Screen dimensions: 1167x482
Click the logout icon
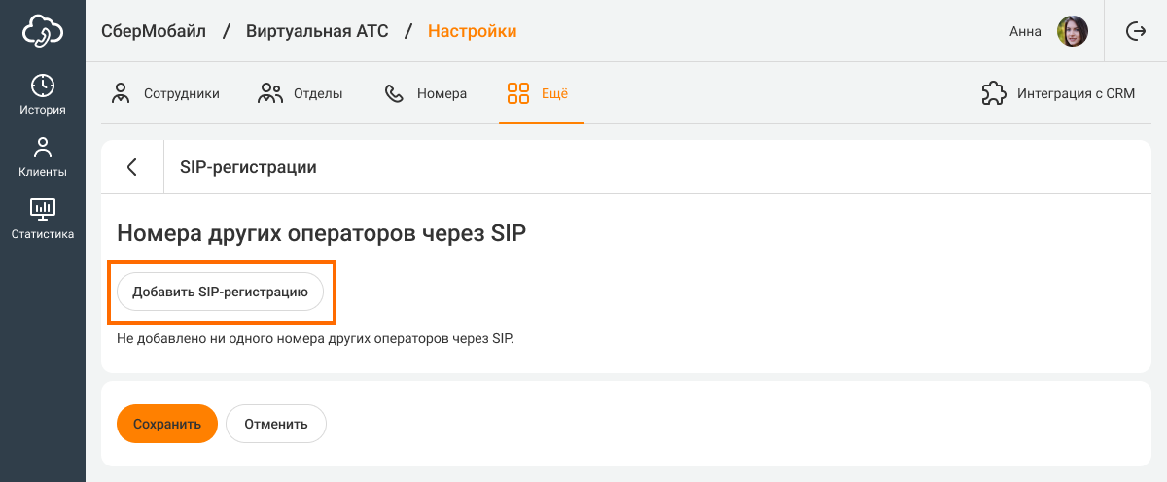point(1135,31)
